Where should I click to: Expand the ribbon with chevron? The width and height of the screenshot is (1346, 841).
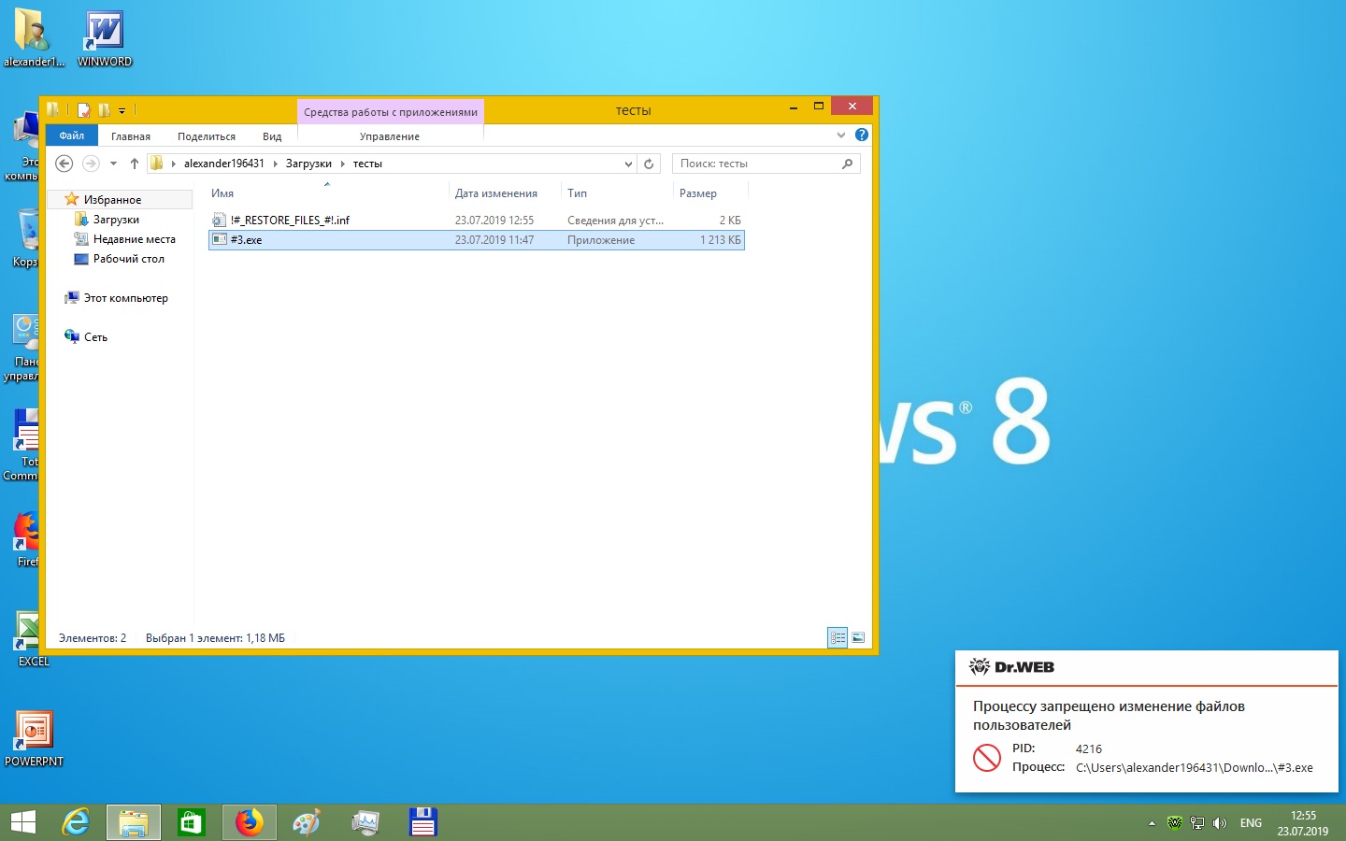[841, 135]
